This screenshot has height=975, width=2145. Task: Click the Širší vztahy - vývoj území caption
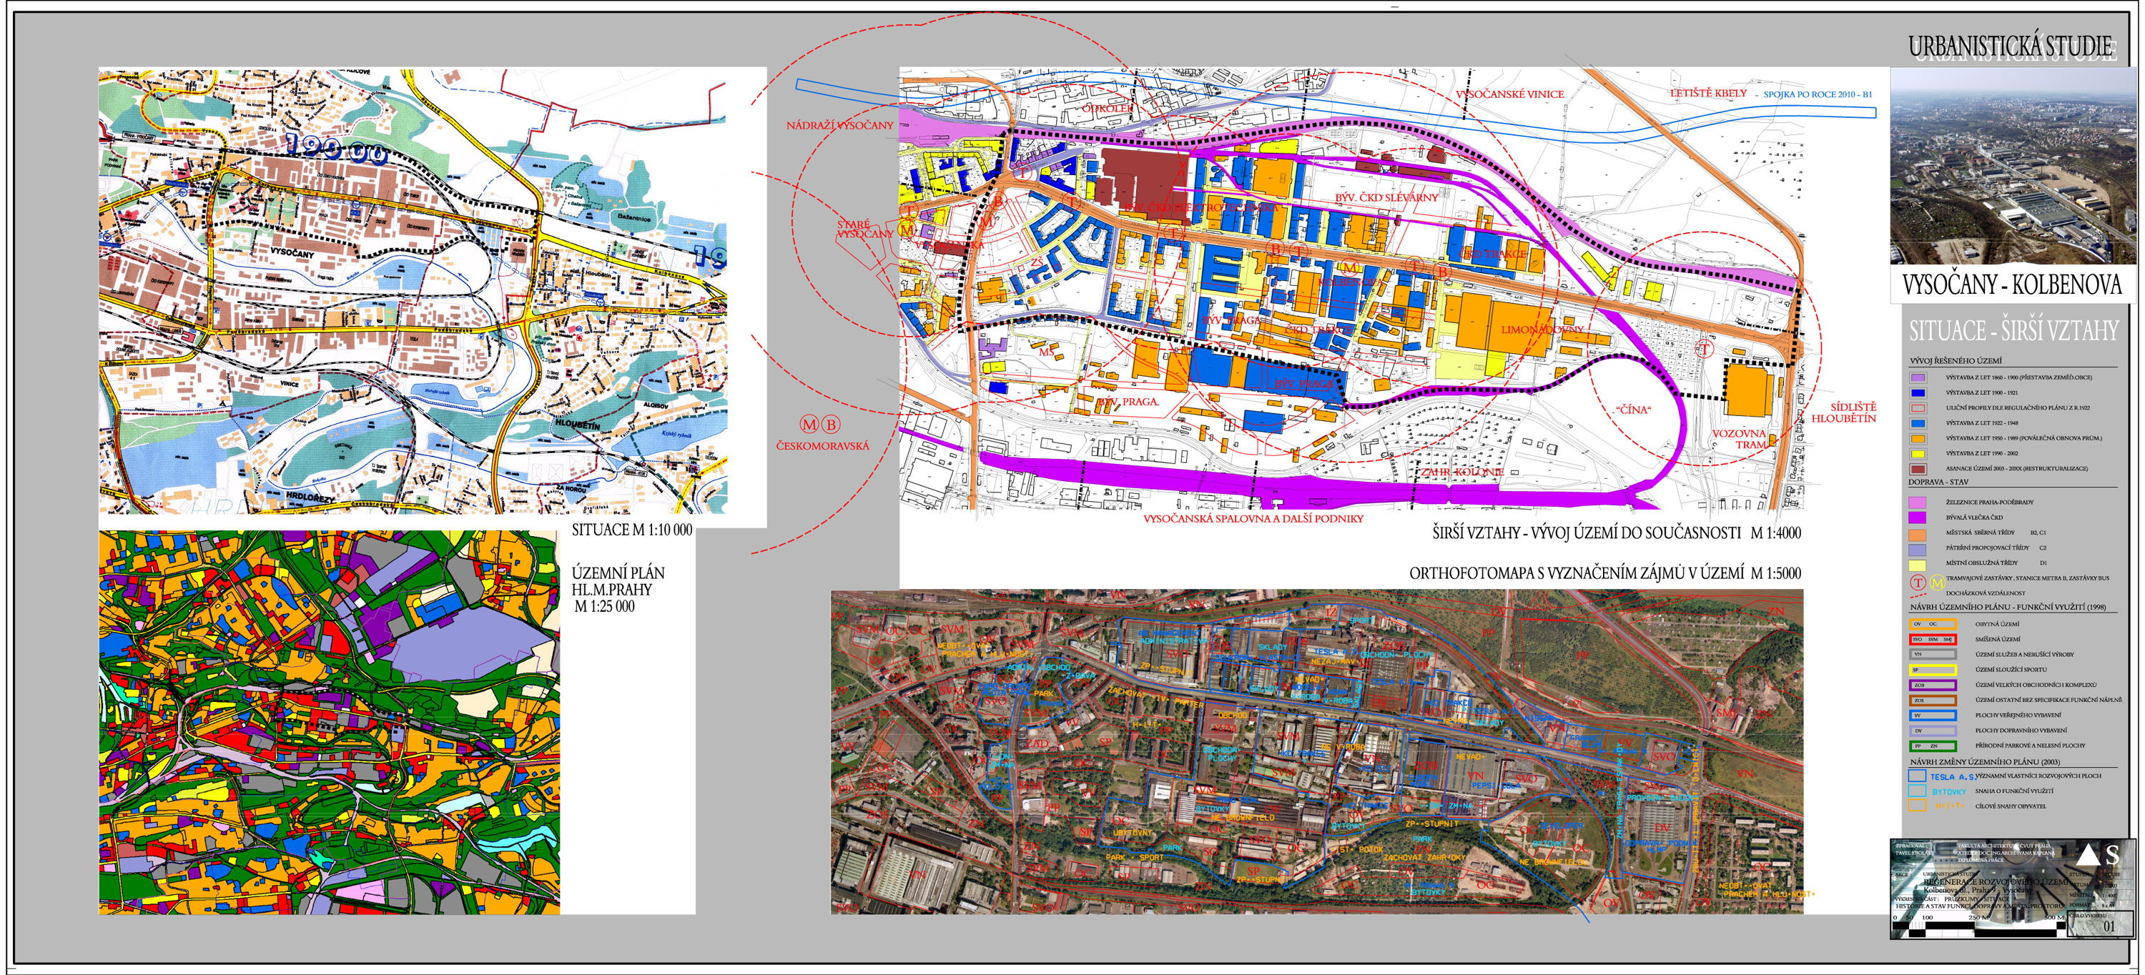(x=1616, y=533)
